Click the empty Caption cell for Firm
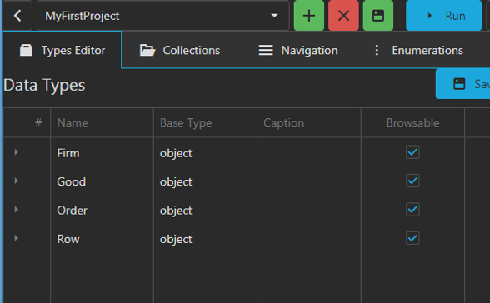This screenshot has height=303, width=490. click(x=308, y=153)
